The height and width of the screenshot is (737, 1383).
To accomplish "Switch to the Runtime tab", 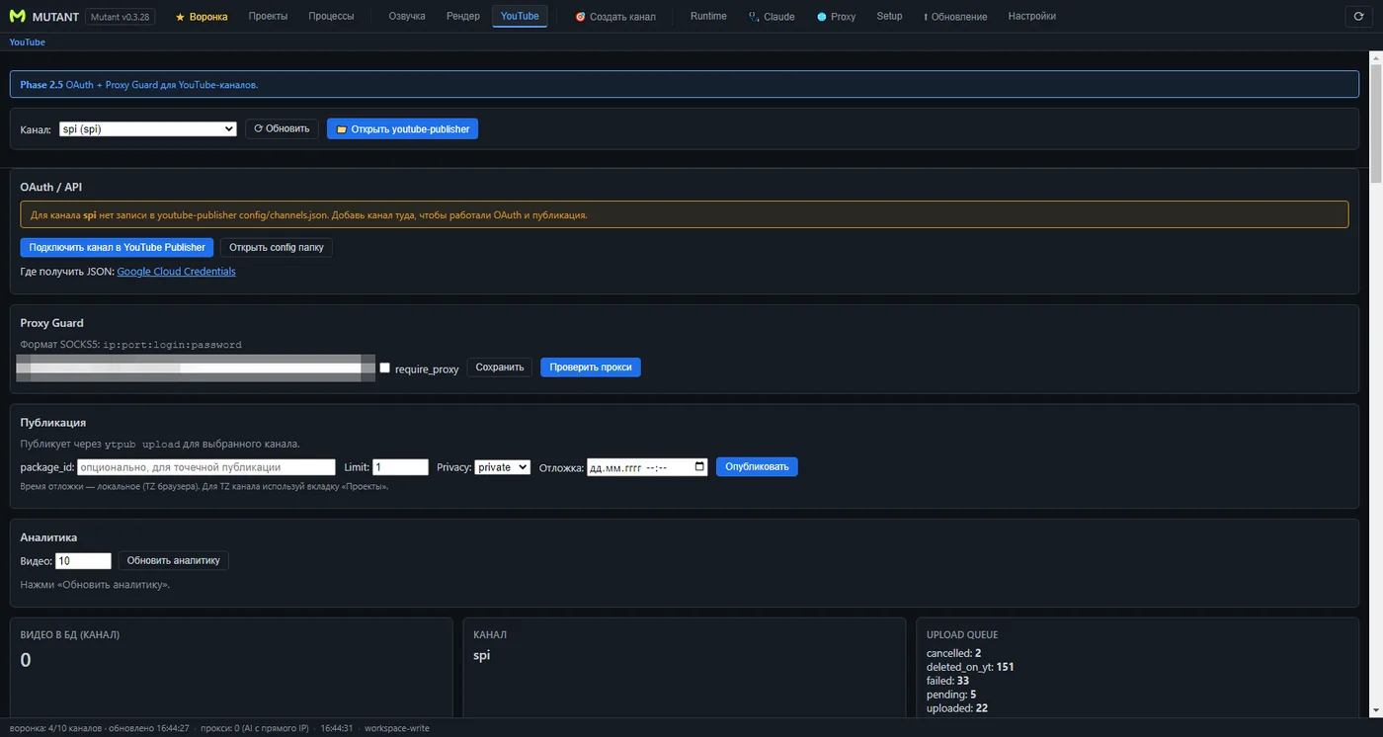I will pos(708,17).
